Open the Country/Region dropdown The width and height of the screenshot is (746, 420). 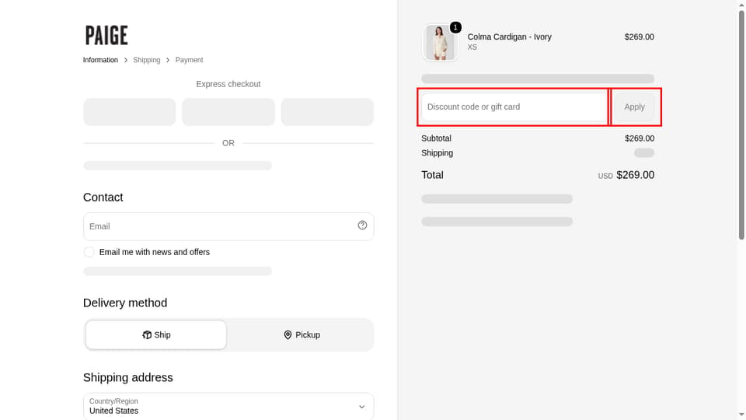coord(228,406)
